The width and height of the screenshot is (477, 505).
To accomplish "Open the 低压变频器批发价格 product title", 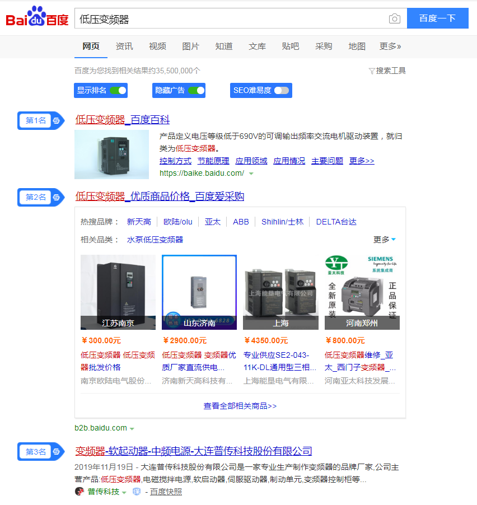I will pyautogui.click(x=118, y=361).
